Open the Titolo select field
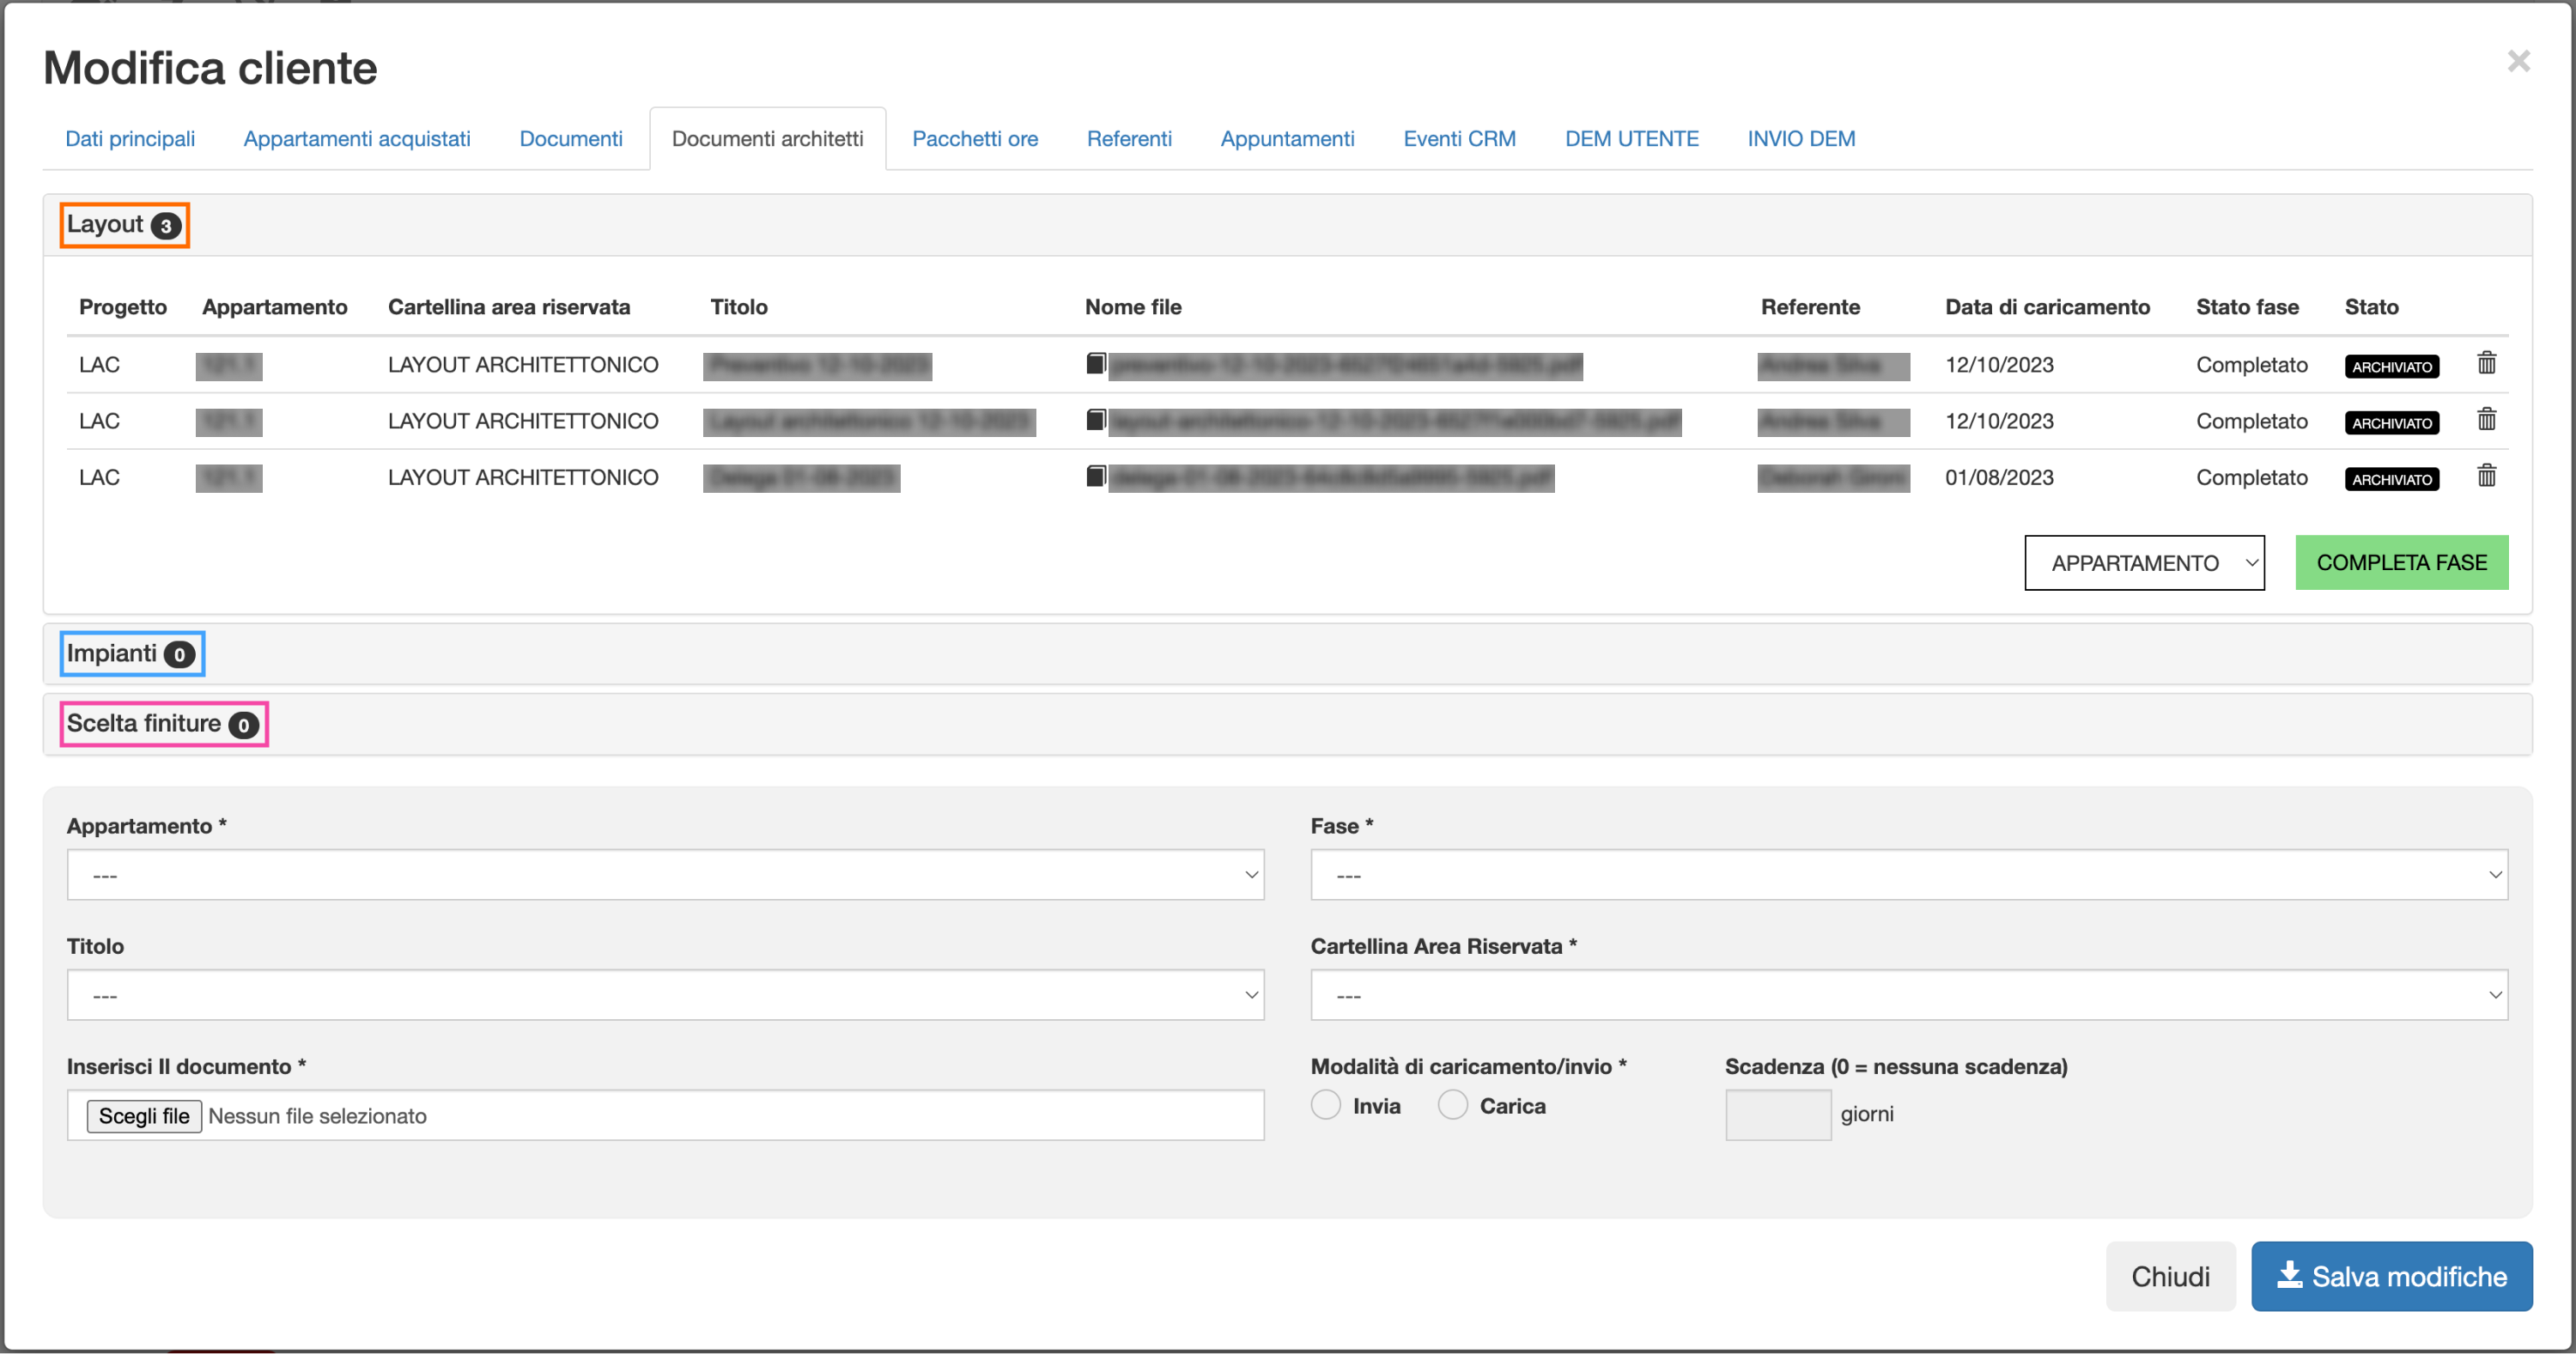 point(665,995)
